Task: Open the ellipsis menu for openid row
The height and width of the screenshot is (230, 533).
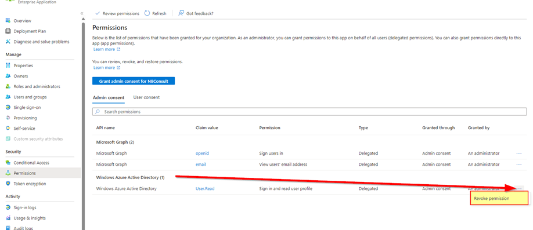Action: (x=518, y=154)
